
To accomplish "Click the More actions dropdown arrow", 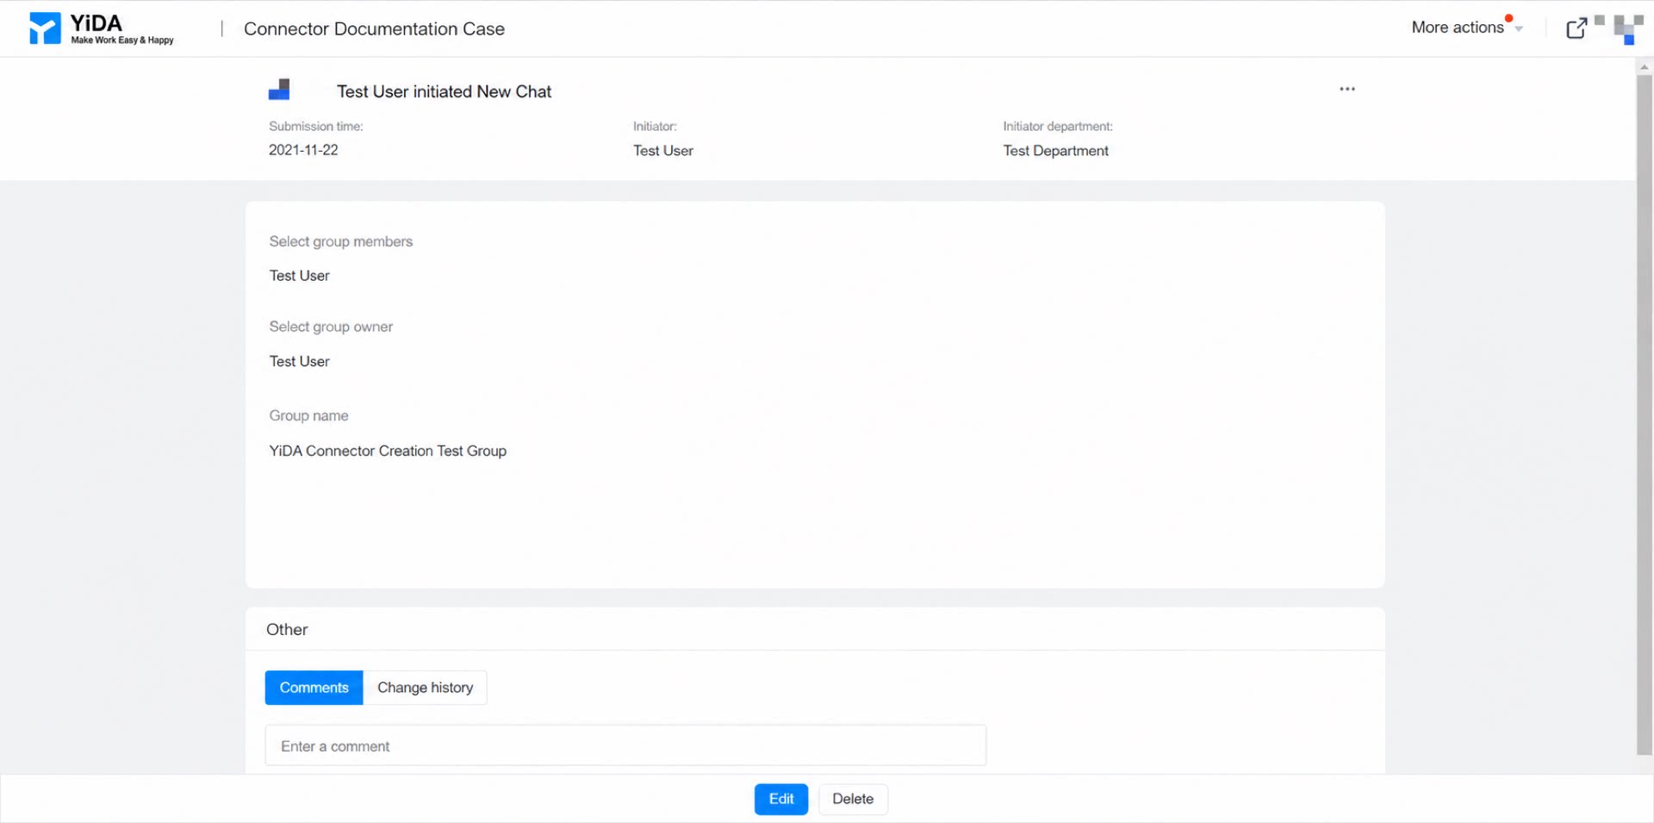I will 1518,29.
